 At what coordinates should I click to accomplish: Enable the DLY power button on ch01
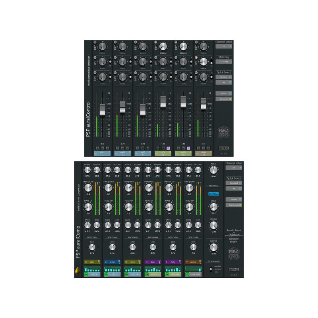(x=95, y=42)
